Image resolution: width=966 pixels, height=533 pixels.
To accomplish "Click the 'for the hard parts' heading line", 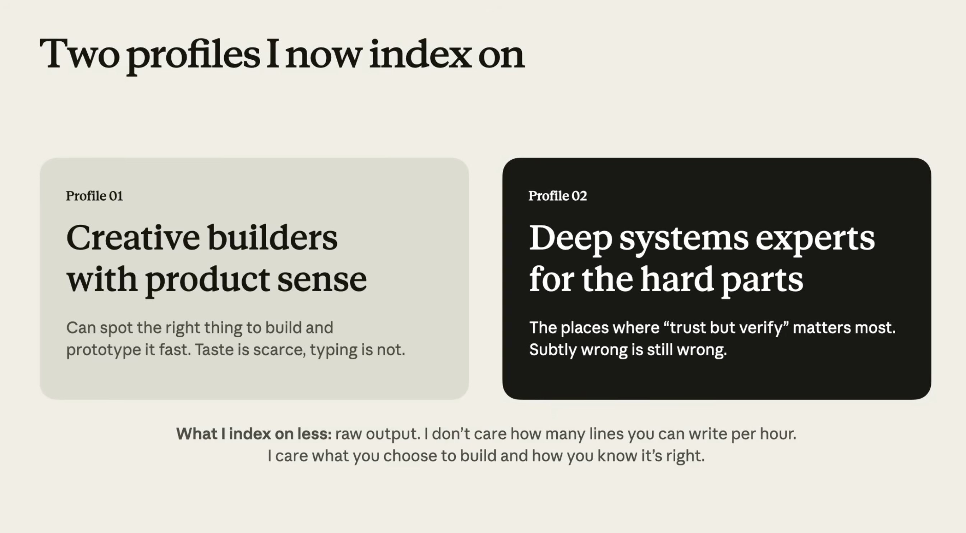I will 666,280.
